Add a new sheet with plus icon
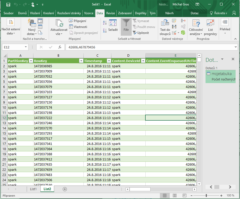The image size is (240, 199). tap(65, 189)
